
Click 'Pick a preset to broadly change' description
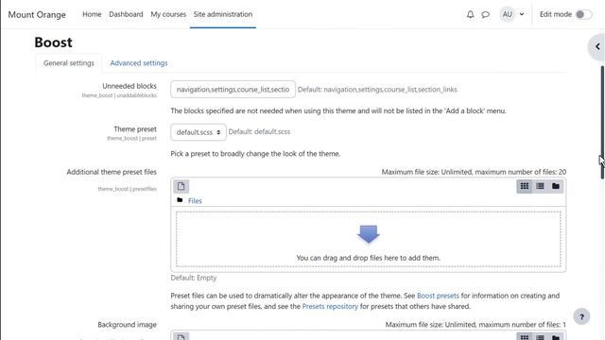point(255,154)
